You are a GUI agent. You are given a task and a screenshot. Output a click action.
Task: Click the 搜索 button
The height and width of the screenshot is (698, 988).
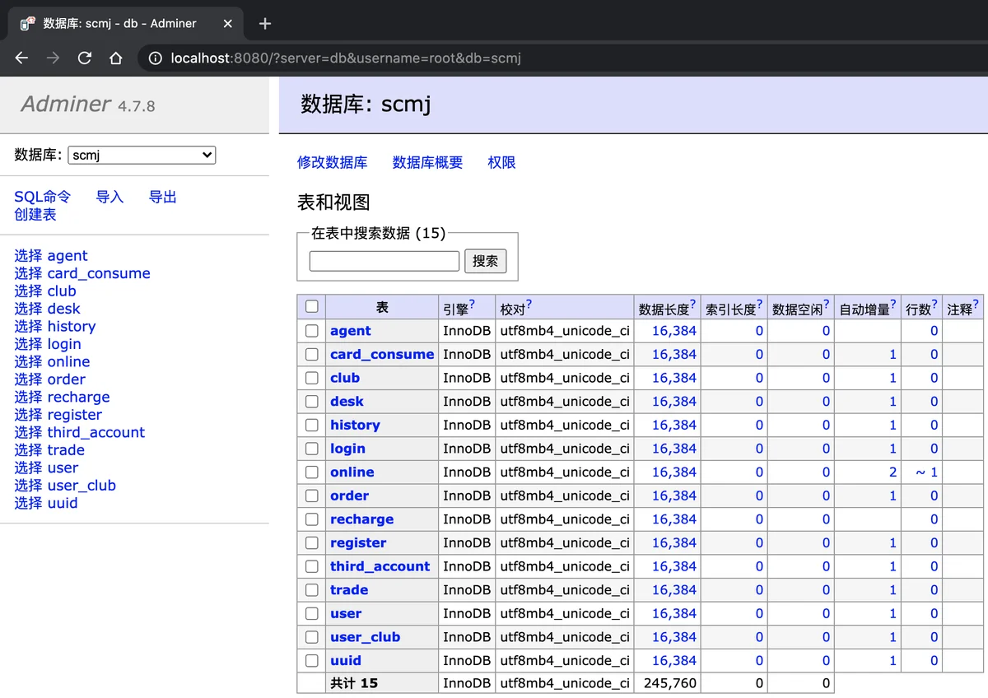485,261
